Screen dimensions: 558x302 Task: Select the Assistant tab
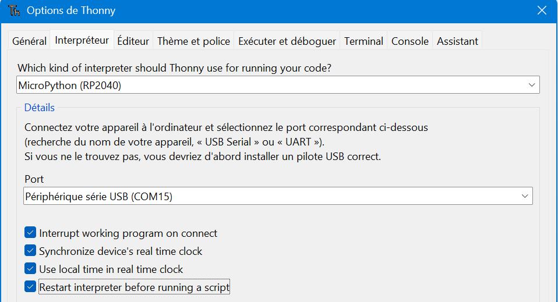[457, 41]
